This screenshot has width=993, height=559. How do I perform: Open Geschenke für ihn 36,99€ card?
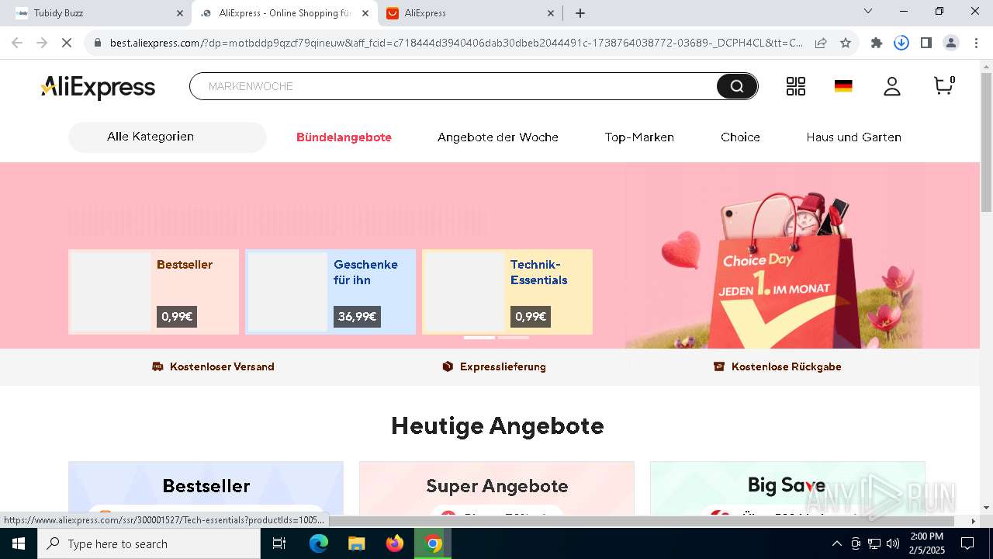point(330,292)
